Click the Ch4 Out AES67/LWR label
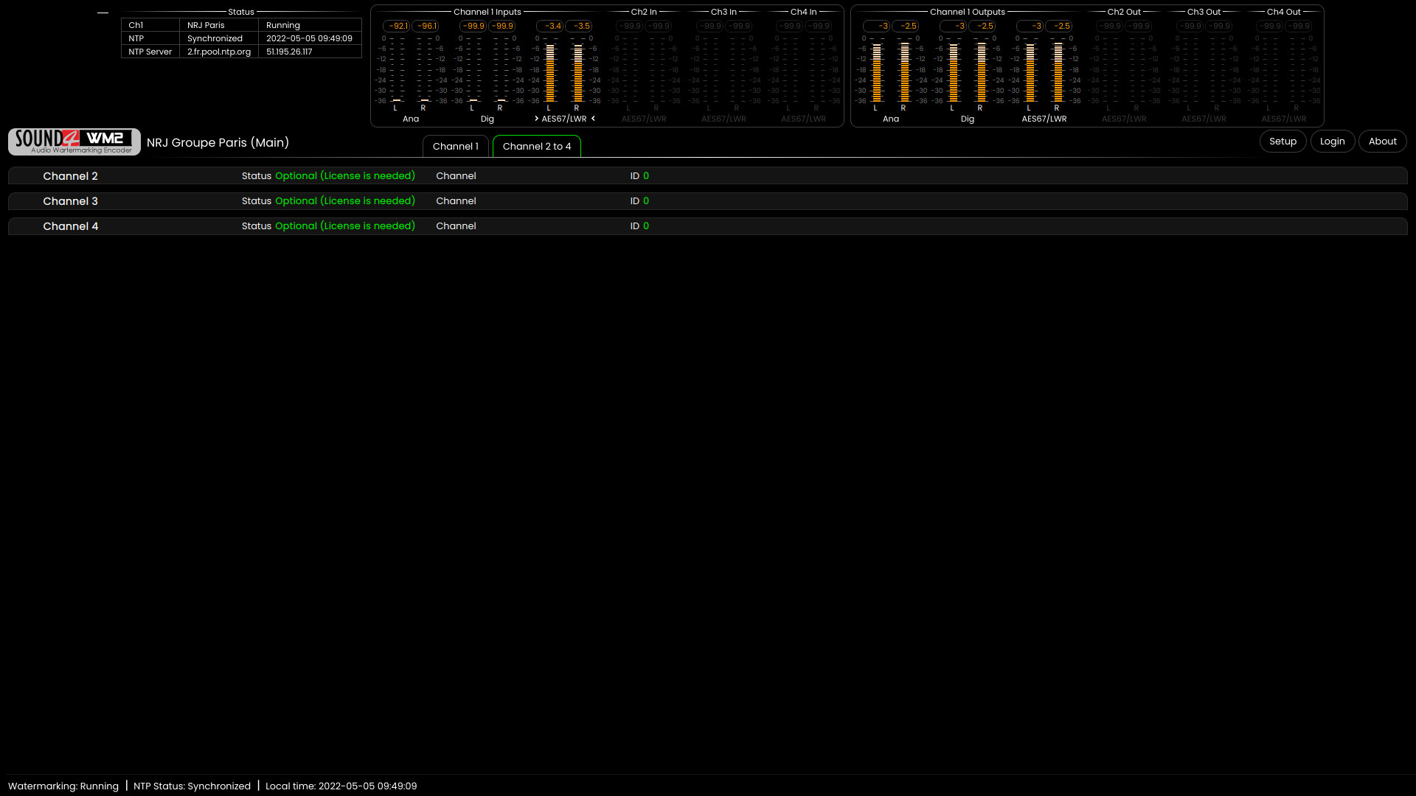 (1283, 119)
